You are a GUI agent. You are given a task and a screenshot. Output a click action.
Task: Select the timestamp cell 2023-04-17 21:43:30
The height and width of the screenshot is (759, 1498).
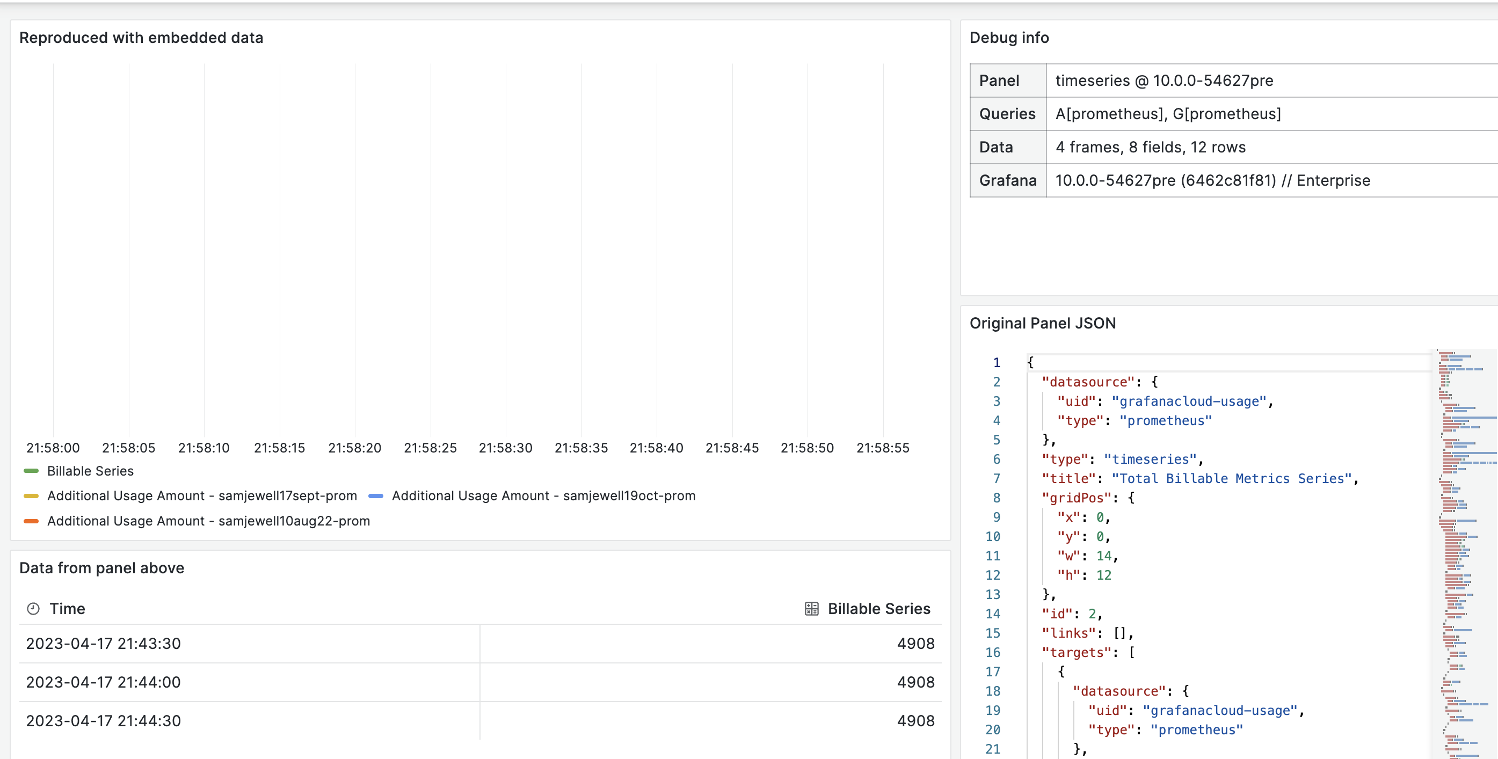click(103, 644)
